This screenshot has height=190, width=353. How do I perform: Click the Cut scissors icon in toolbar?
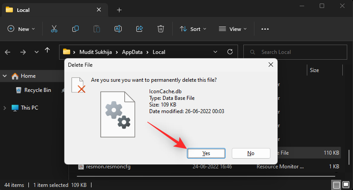[54, 29]
